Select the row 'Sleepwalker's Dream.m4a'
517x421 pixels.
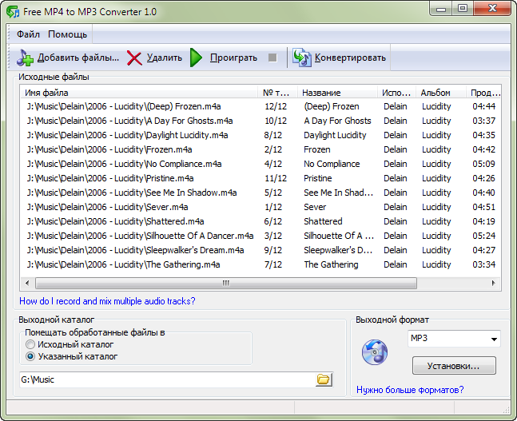click(260, 250)
